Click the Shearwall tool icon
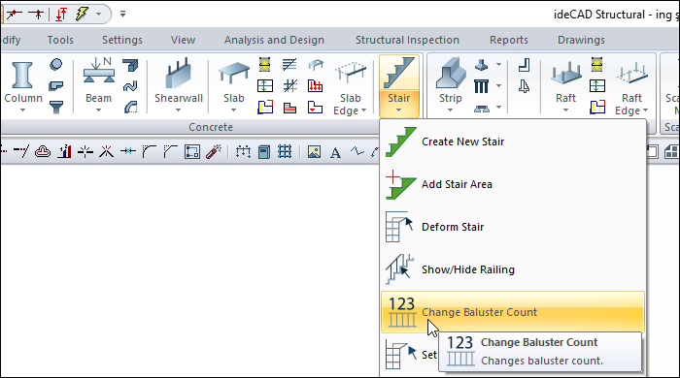680x378 pixels. click(178, 74)
